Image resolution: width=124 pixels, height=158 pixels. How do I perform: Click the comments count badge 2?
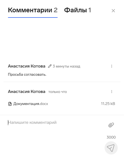click(x=55, y=10)
